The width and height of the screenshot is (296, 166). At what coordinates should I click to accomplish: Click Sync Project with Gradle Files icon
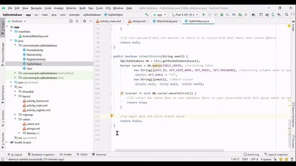pos(267,15)
